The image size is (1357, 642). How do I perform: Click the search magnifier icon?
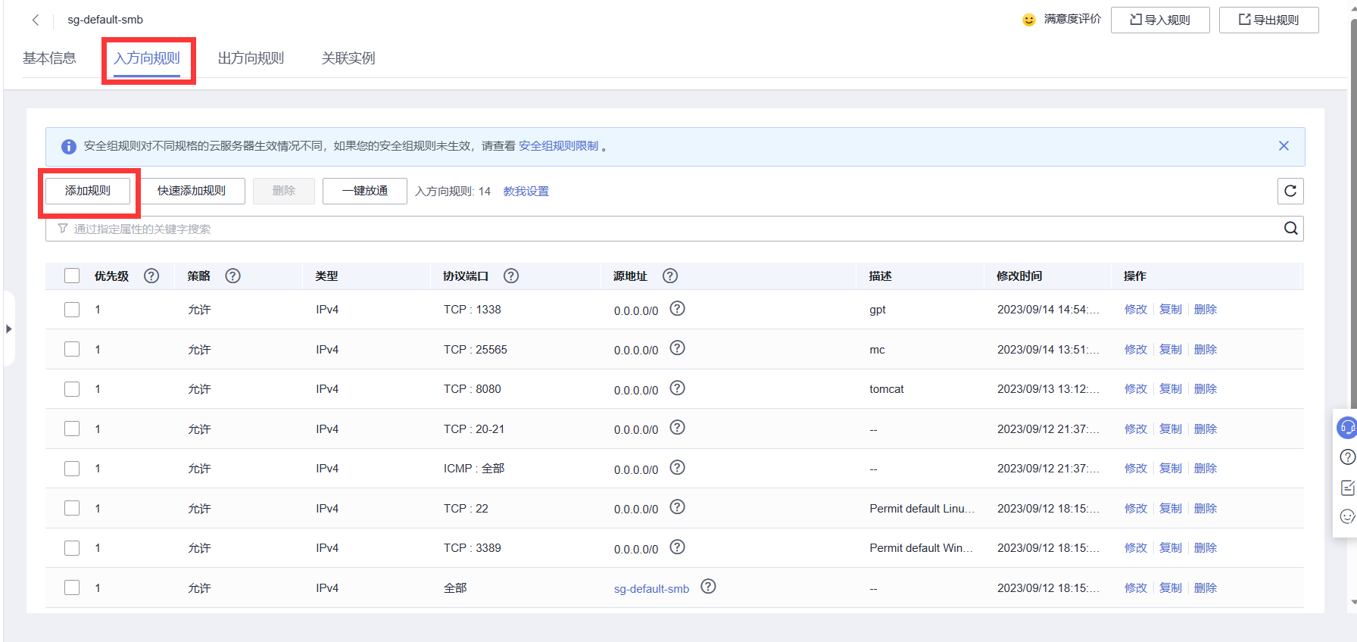pyautogui.click(x=1291, y=229)
